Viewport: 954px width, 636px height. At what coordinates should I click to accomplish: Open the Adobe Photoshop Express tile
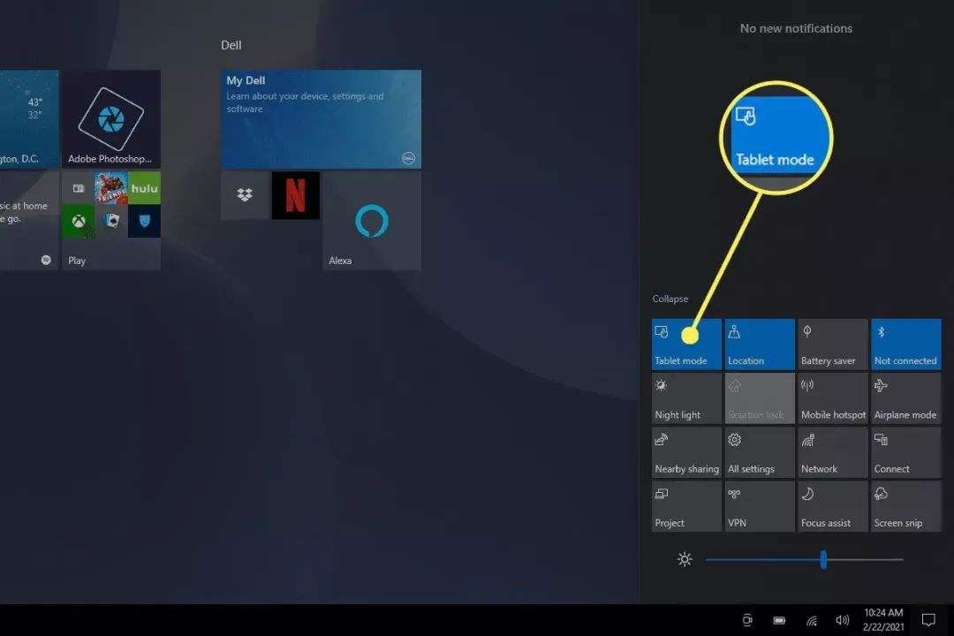111,119
